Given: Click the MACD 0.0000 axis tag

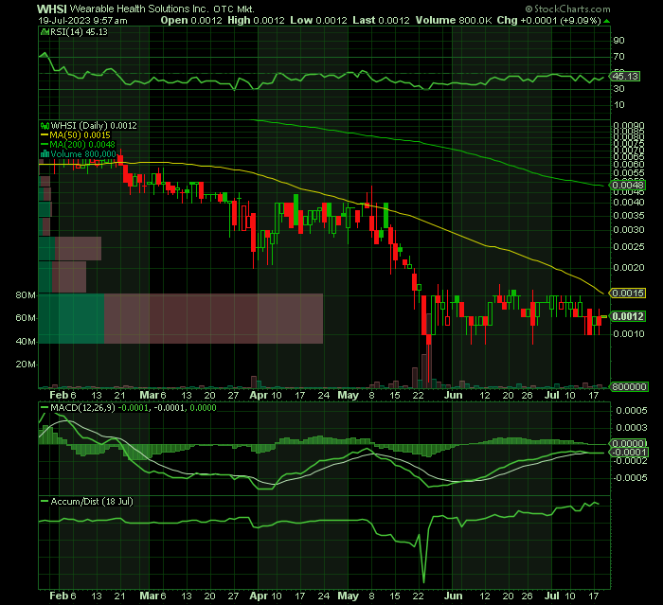Looking at the screenshot, I should click(x=630, y=443).
